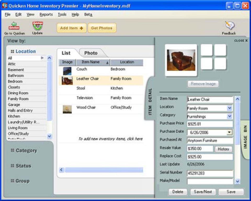Click item list horizontal scroll left arrow
The height and width of the screenshot is (201, 251).
(x=61, y=170)
